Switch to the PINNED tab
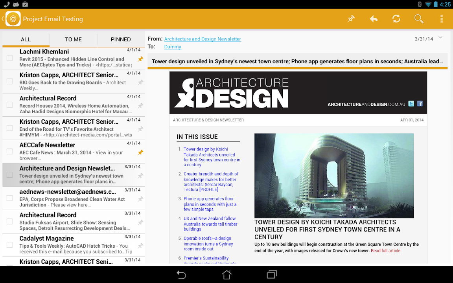453x283 pixels. [x=121, y=39]
